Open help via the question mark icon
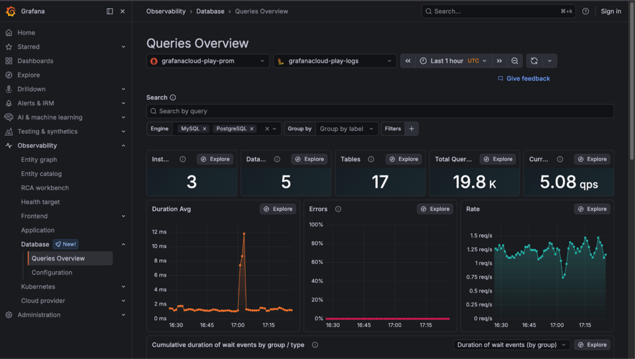Screen dimensions: 635x359 586,11
